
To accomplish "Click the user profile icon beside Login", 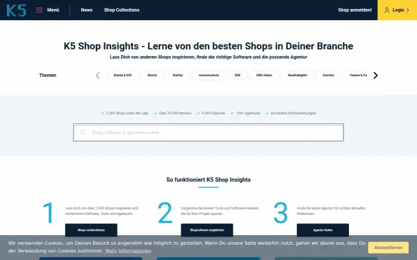I will 386,10.
